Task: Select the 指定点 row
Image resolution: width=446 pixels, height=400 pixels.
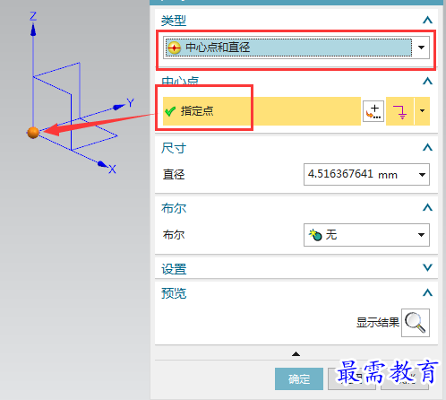Action: click(x=262, y=111)
